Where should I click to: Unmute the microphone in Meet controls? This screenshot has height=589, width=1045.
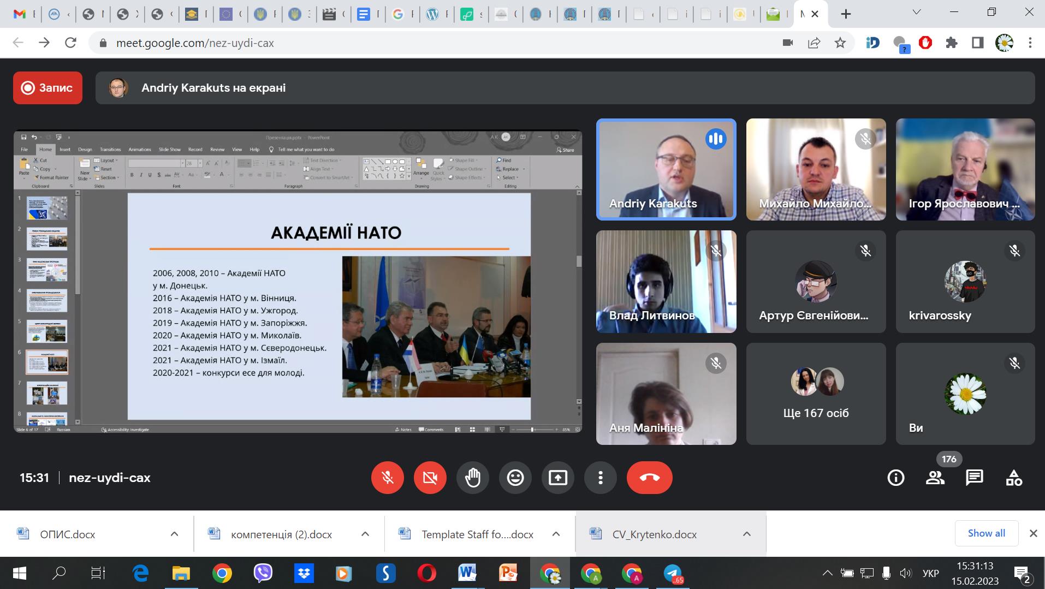(388, 478)
